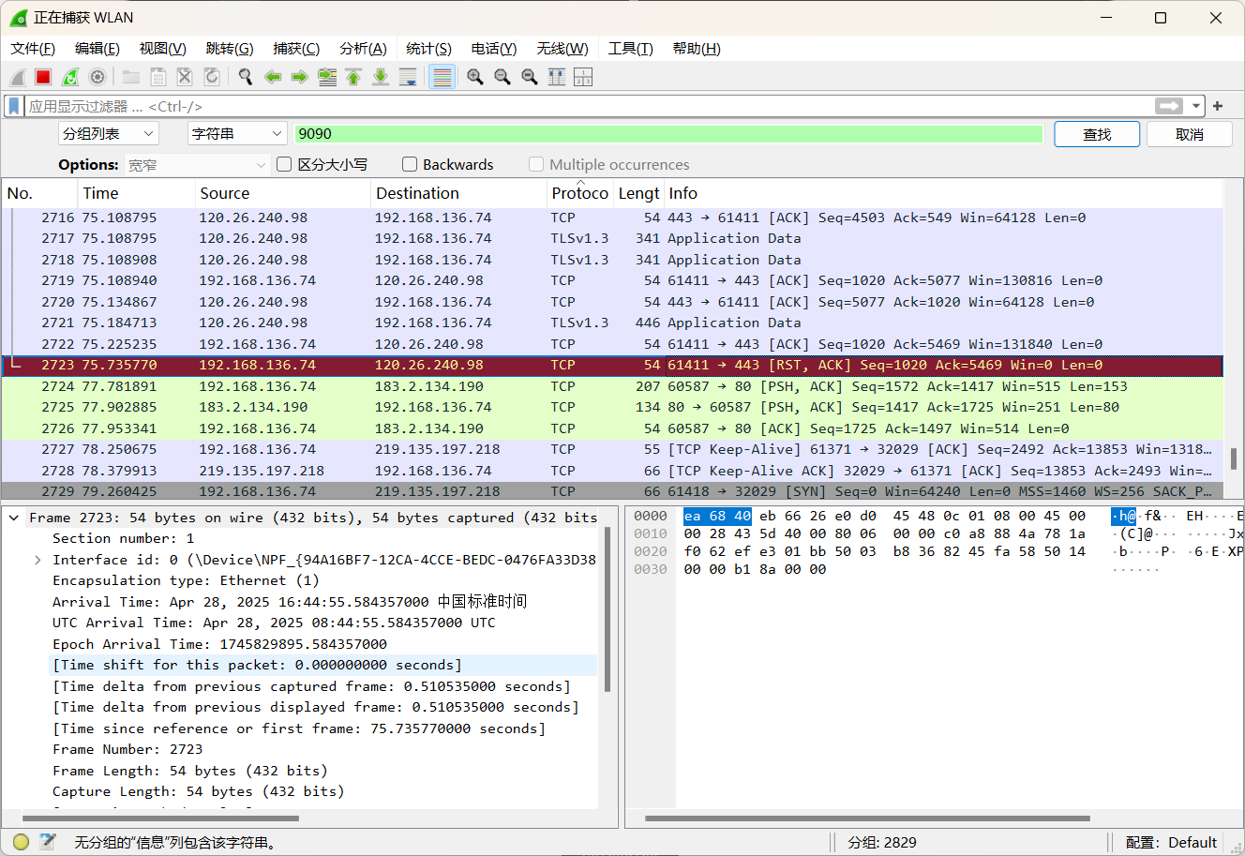Viewport: 1245px width, 856px height.
Task: Select the Encapsulation type: Ethernet line
Action: pos(186,580)
